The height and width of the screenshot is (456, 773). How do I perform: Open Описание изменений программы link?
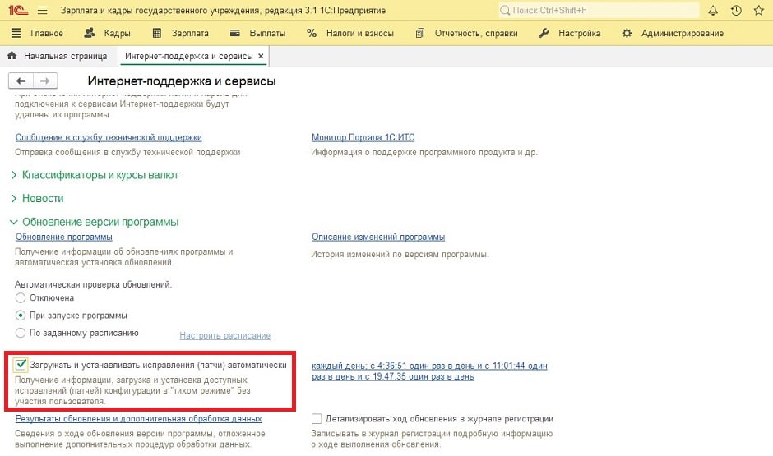coord(378,237)
